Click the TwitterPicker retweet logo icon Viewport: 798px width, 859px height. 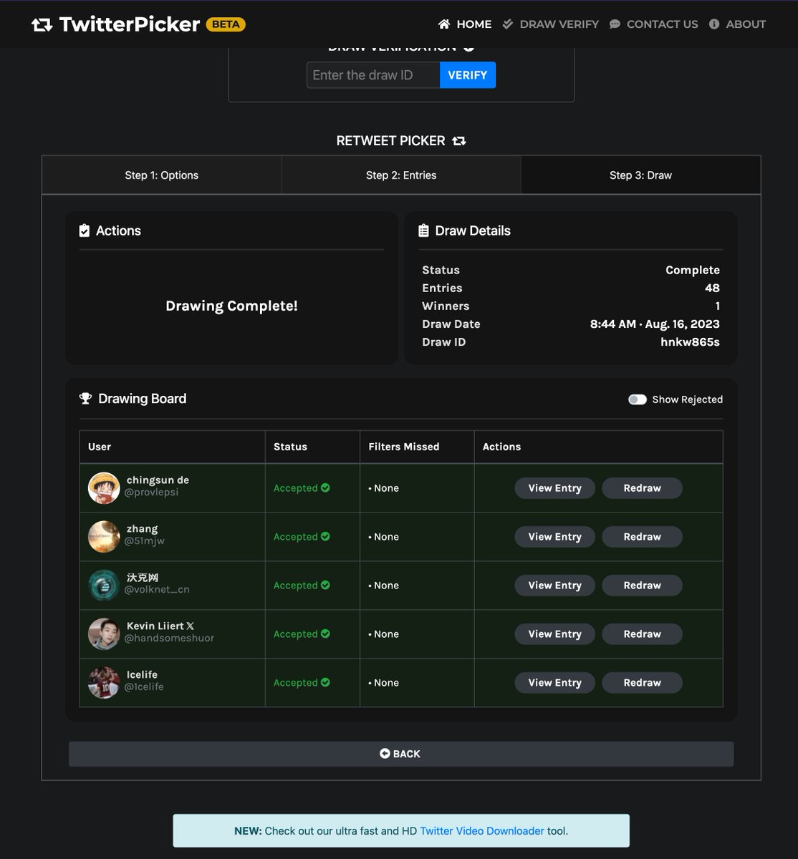42,24
